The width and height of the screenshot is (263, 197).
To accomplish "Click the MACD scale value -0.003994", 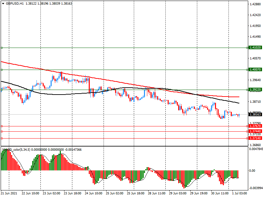I will tap(256, 188).
